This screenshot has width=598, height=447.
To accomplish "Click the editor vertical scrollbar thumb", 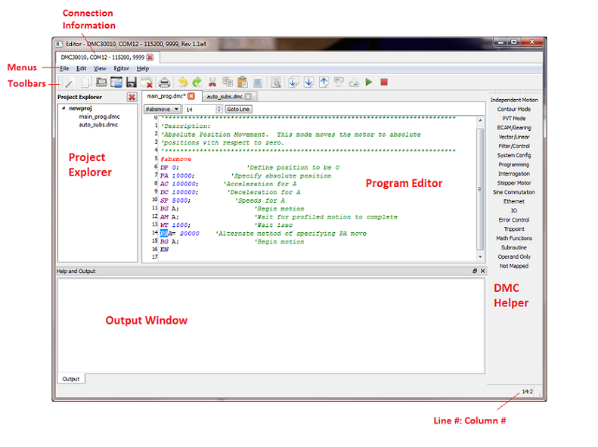I will click(x=480, y=189).
